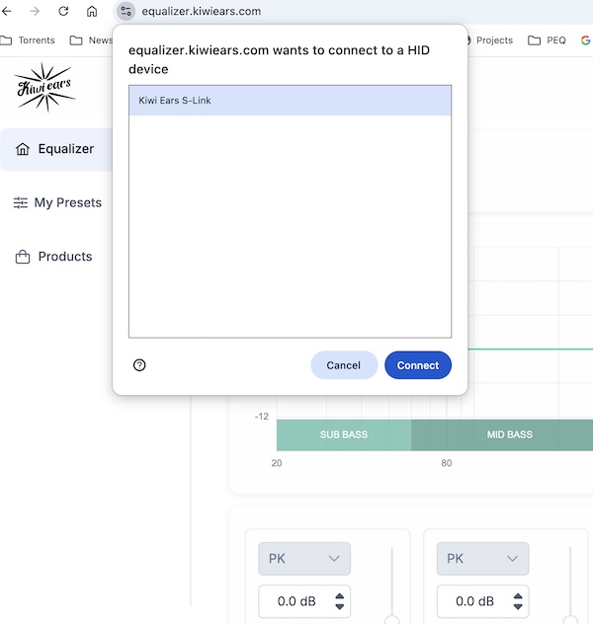This screenshot has height=624, width=593.
Task: Click Connect to pair the HID device
Action: [x=418, y=365]
